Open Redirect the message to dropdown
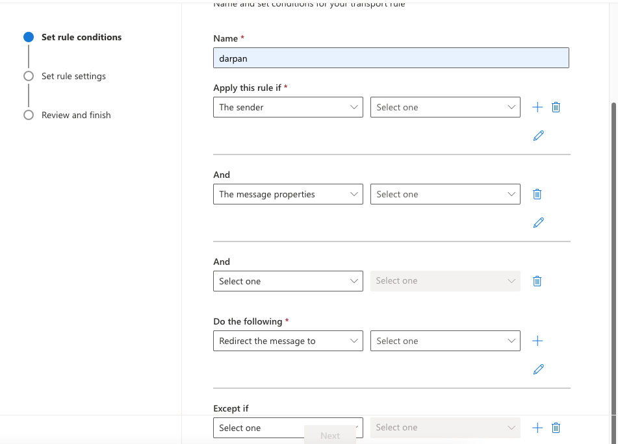 [288, 341]
